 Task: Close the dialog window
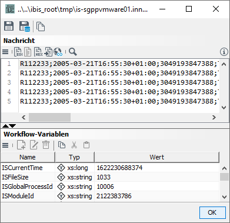[x=216, y=9]
